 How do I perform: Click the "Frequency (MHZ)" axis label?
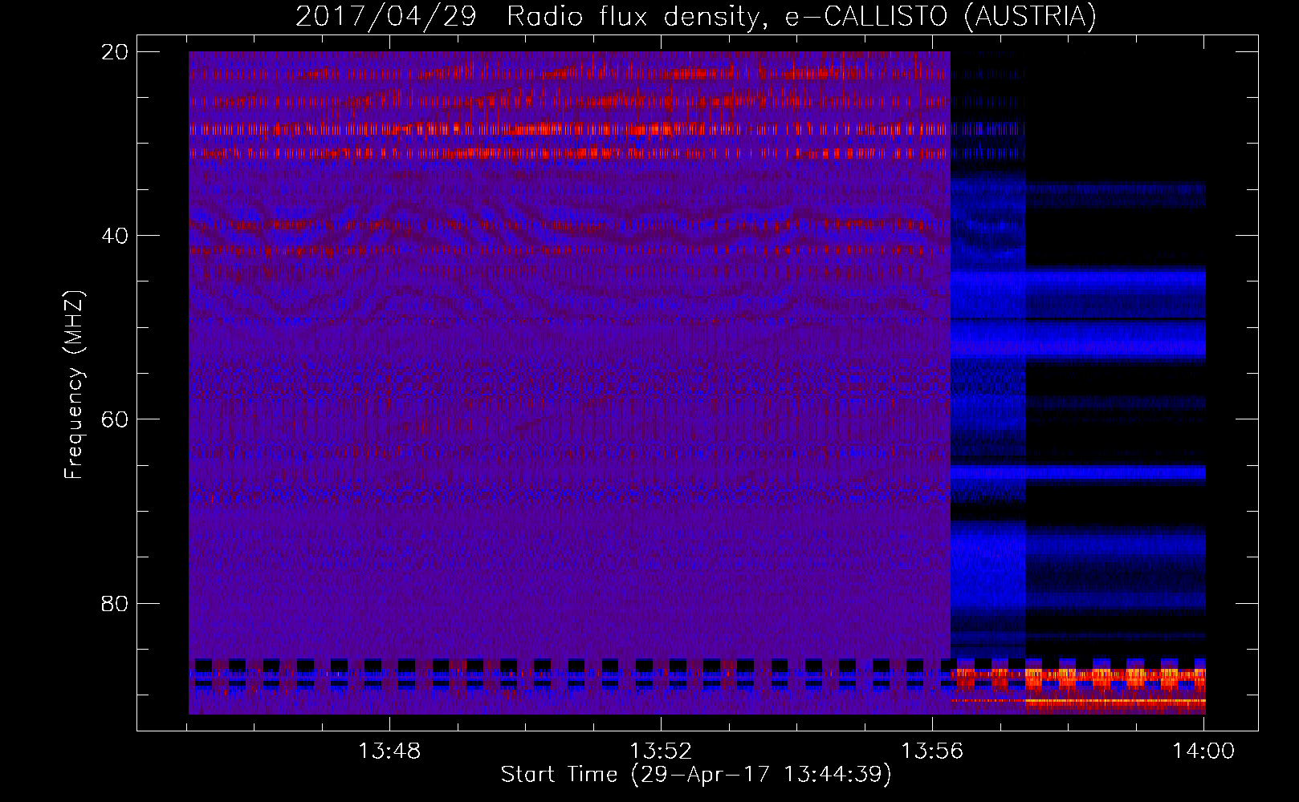pos(73,386)
